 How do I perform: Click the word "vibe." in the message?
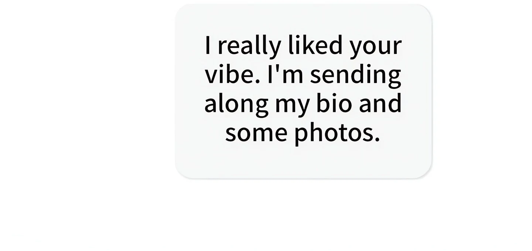coord(232,74)
